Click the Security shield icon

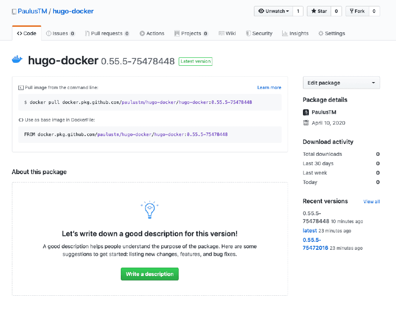pyautogui.click(x=247, y=33)
